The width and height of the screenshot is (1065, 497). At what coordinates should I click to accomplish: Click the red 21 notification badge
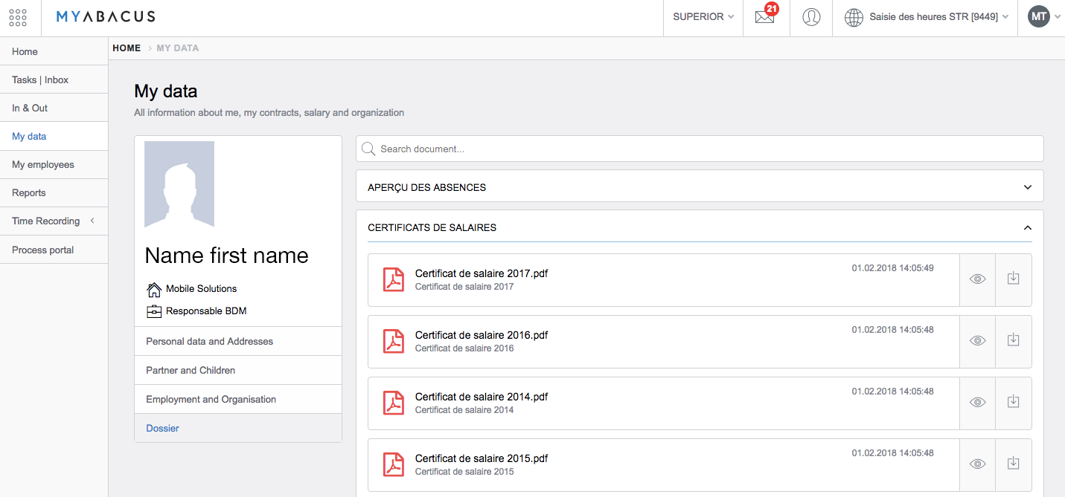point(772,9)
